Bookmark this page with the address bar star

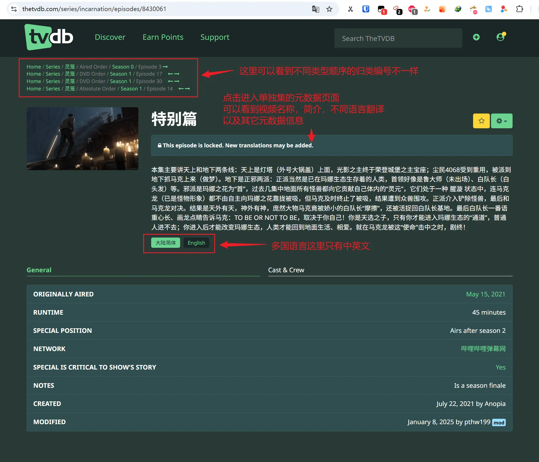(x=329, y=9)
